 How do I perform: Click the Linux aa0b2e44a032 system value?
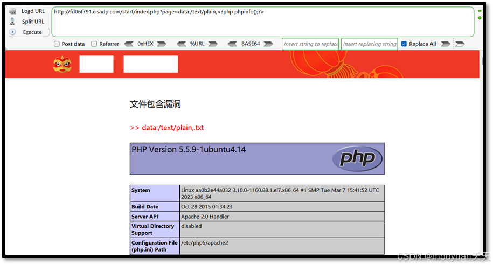[x=280, y=193]
